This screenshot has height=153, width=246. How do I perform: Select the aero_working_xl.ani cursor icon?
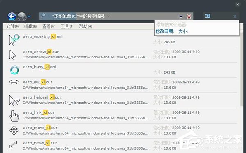[14, 40]
